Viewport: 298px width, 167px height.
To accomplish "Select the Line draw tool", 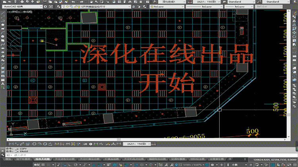I will pos(3,13).
